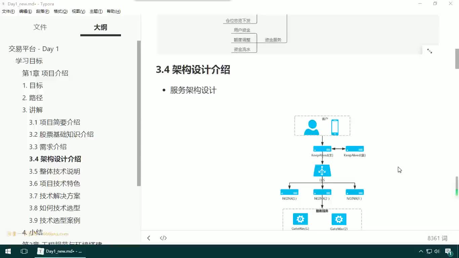Viewport: 459px width, 258px height.
Task: Open the 文件(F) menu
Action: [x=8, y=11]
